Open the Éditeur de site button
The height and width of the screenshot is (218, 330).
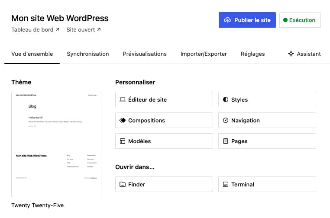[164, 99]
